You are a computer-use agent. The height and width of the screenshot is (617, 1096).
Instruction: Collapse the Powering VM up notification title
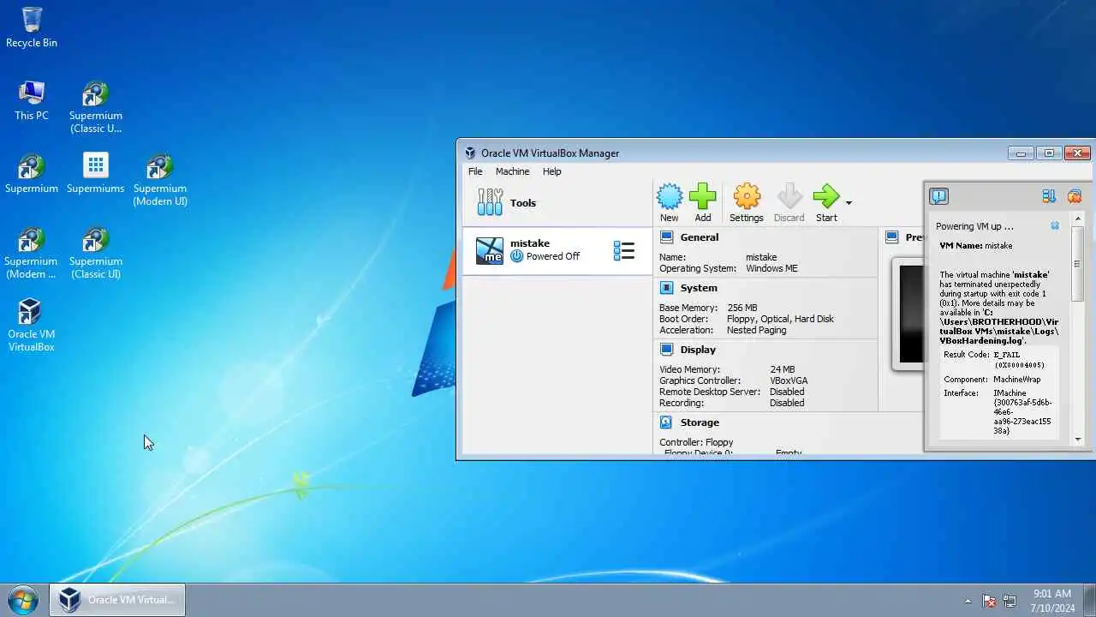974,226
